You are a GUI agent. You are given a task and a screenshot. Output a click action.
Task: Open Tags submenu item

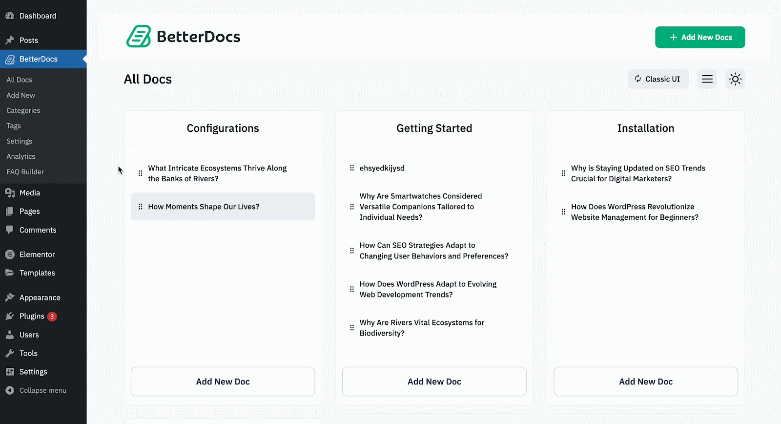click(x=14, y=126)
